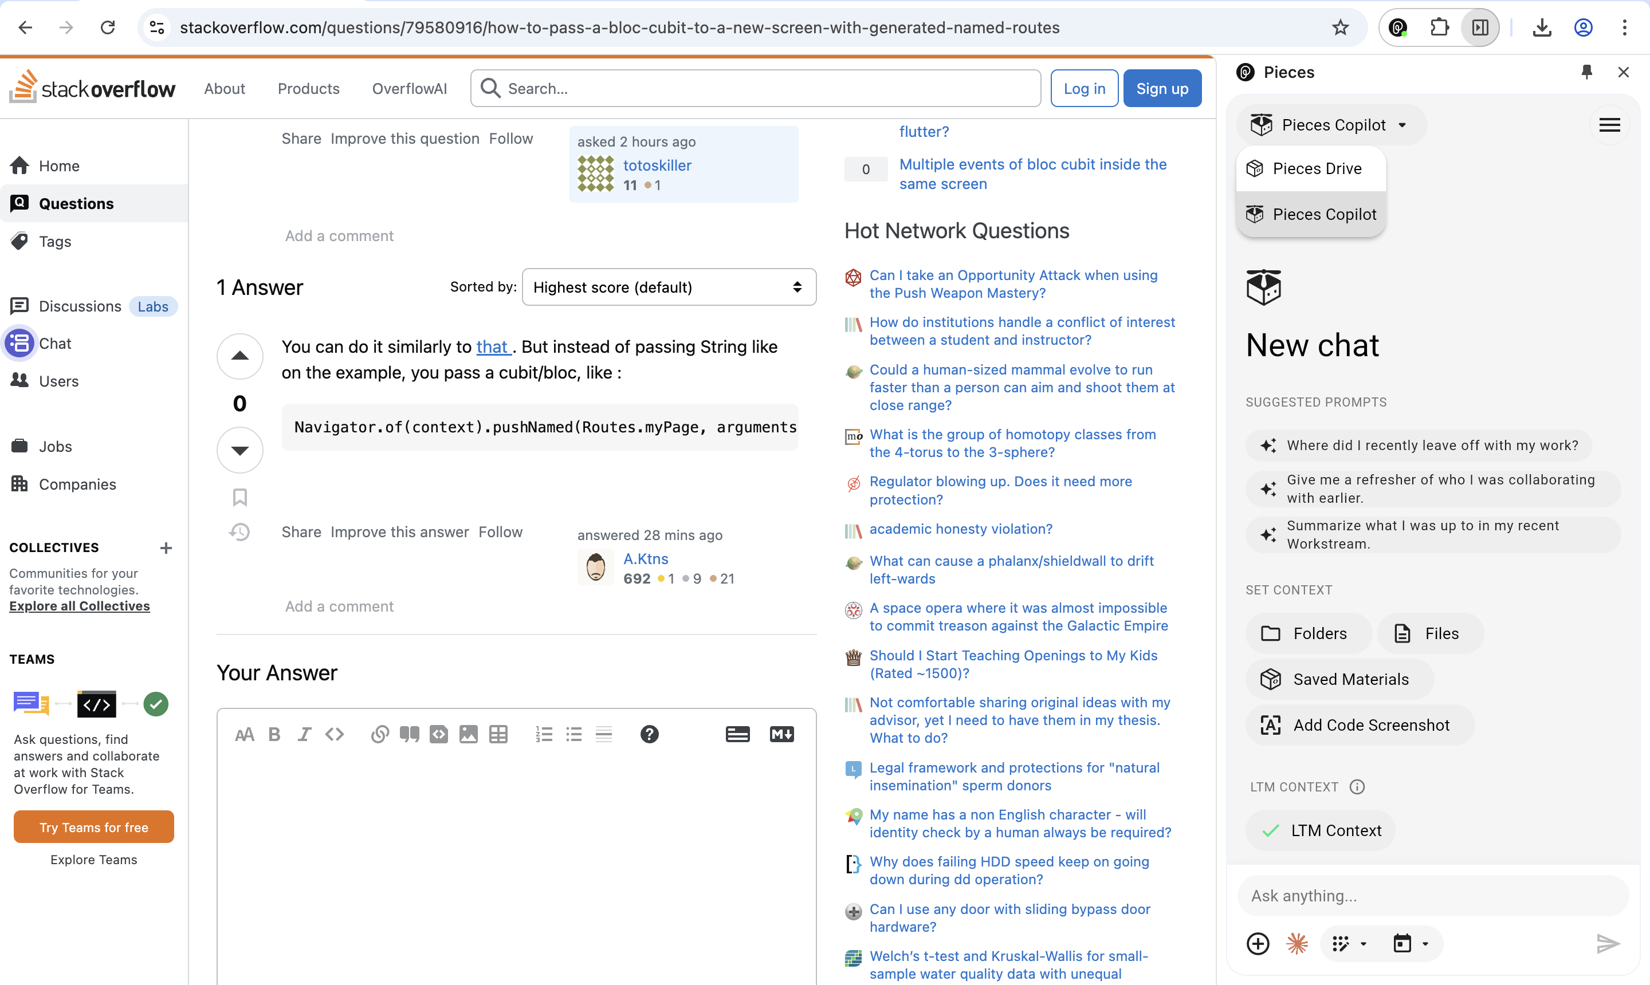1650x985 pixels.
Task: Insert inline code in answer editor
Action: [x=335, y=734]
